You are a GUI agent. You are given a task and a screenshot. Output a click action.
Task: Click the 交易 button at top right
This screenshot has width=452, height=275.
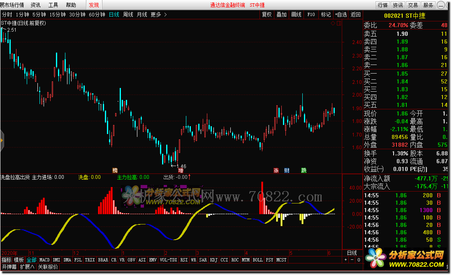413,5
